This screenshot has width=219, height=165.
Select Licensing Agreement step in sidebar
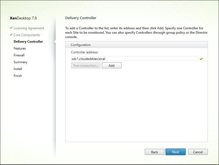[29, 28]
